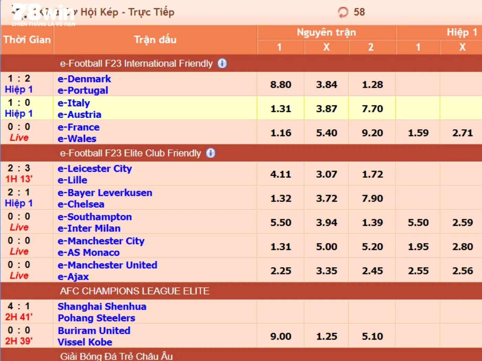The width and height of the screenshot is (482, 361).
Task: Open e-Bayer Leverkusen team link
Action: 105,193
